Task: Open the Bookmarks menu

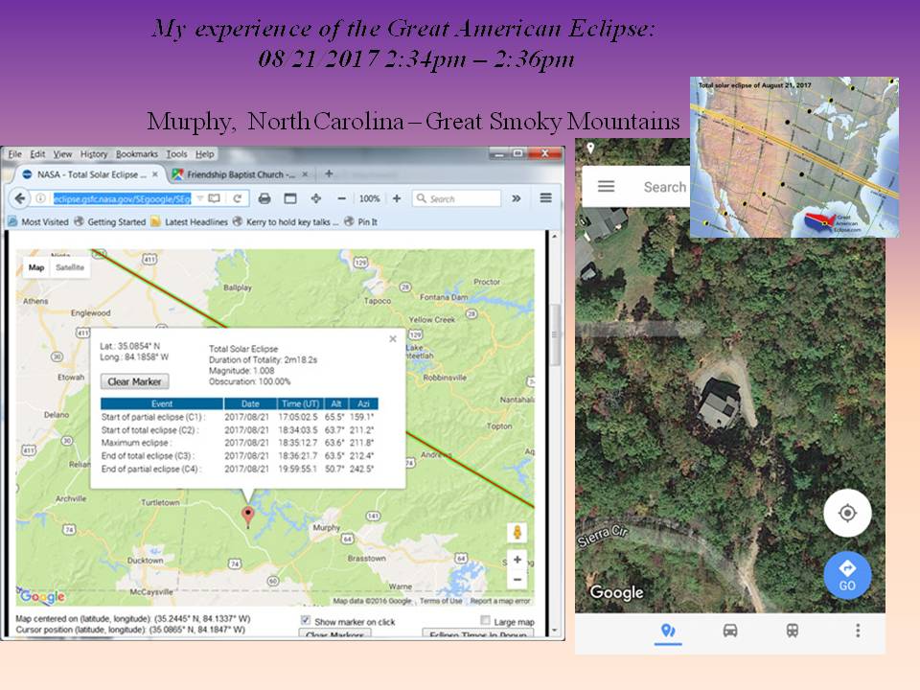Action: point(137,154)
